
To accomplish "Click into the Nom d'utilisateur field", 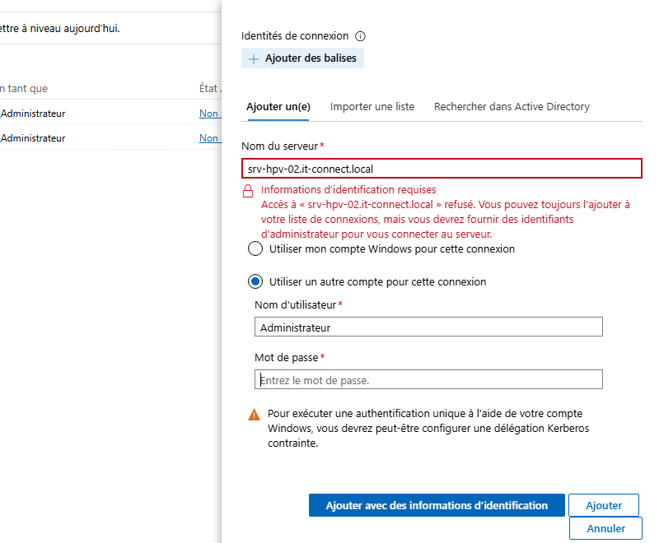I will coord(428,327).
